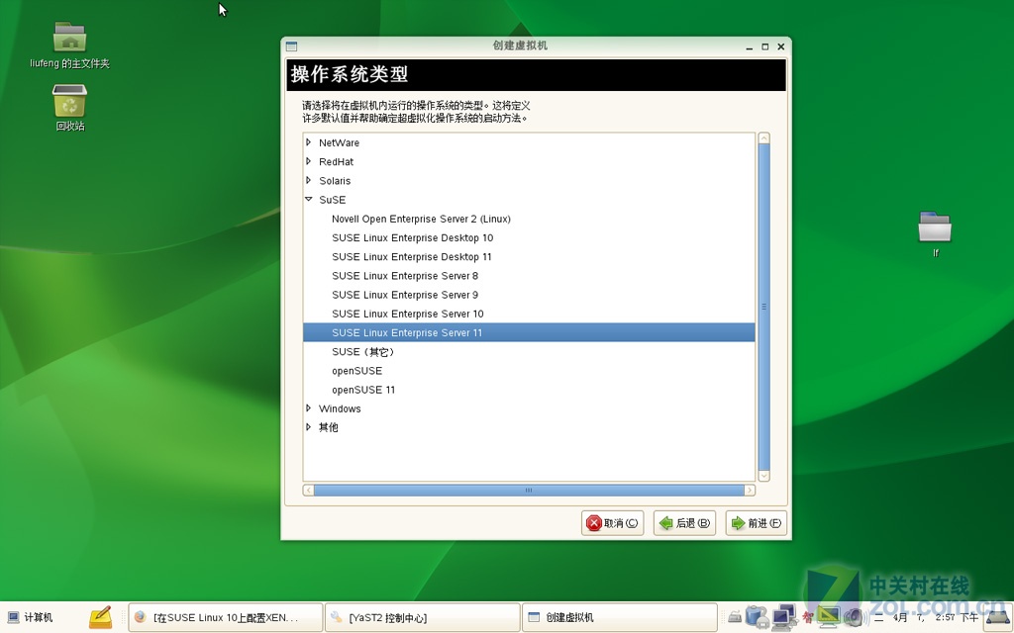Click the 取消 cancel button
This screenshot has height=633, width=1014.
[x=612, y=523]
